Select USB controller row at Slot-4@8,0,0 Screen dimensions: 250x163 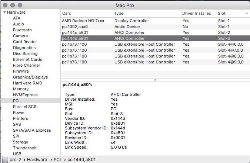point(155,56)
